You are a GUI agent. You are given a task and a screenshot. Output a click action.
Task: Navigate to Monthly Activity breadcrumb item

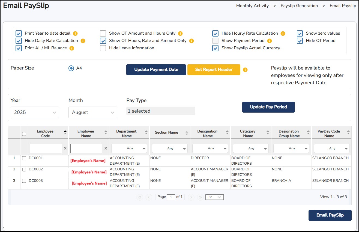coord(252,6)
